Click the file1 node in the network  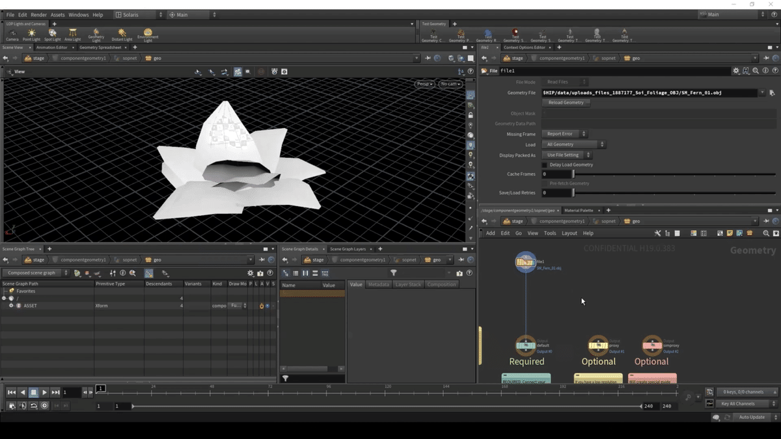click(525, 262)
